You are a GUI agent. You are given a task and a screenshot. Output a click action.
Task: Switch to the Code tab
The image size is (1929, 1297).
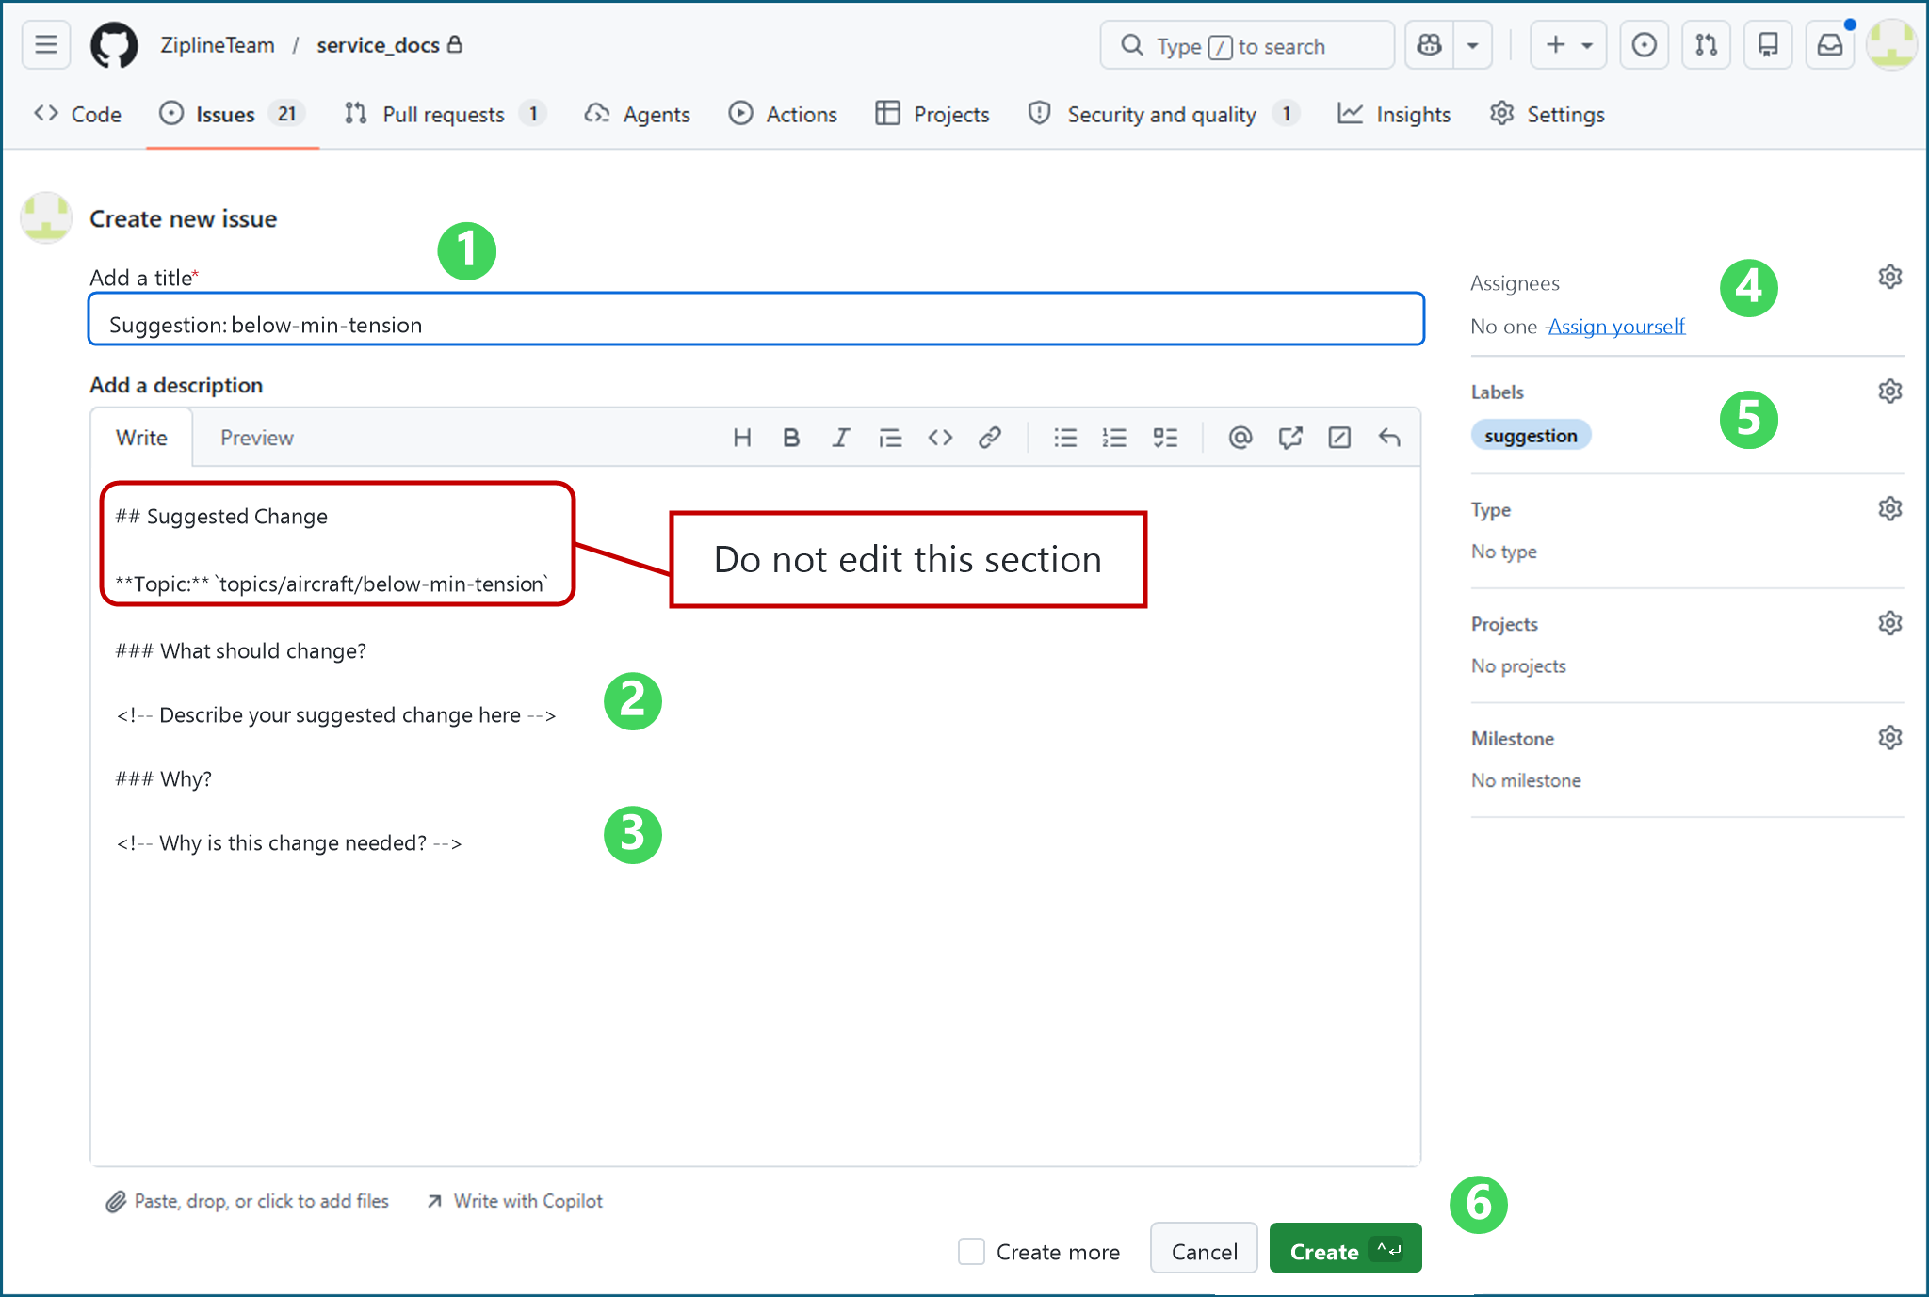point(78,114)
